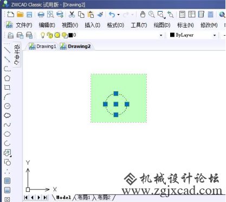Image resolution: width=226 pixels, height=202 pixels.
Task: Select the Rectangle drawing tool
Action: (x=7, y=87)
